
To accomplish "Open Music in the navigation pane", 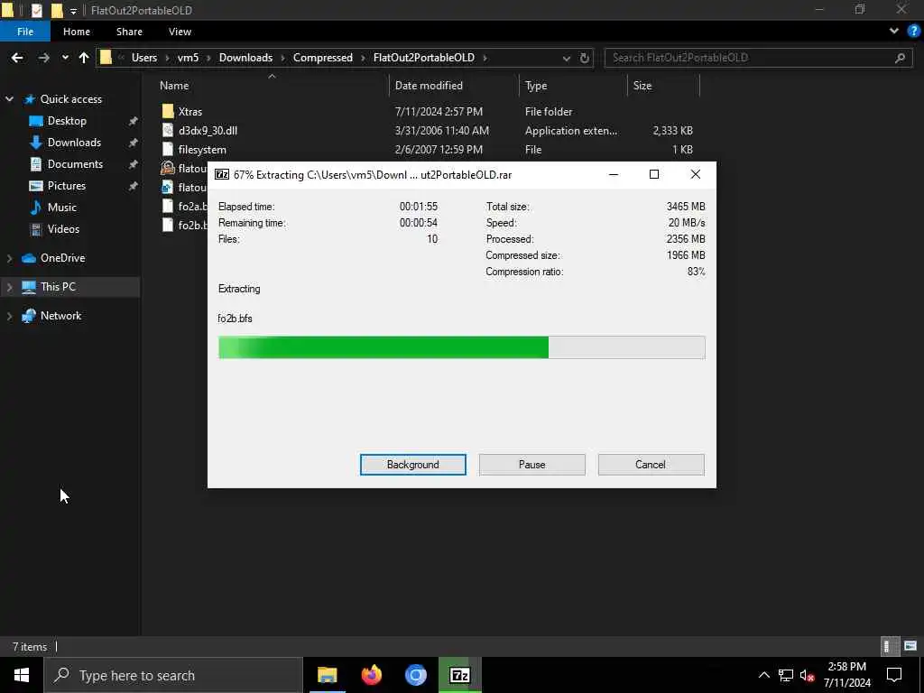I will [62, 208].
